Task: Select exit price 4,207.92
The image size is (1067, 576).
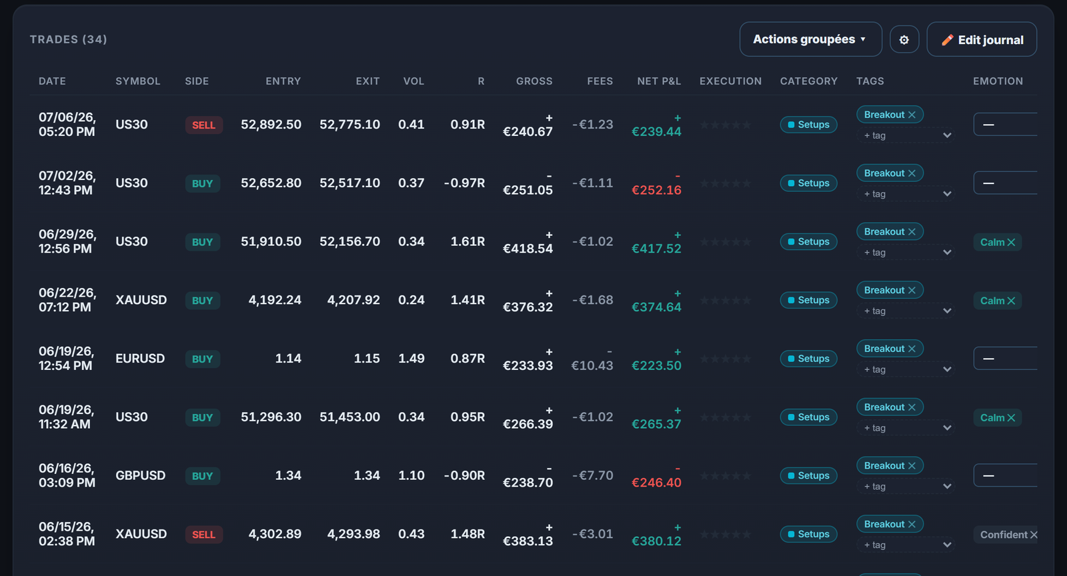Action: click(x=353, y=300)
